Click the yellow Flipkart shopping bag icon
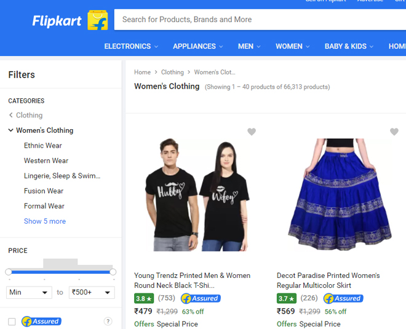Image resolution: width=406 pixels, height=329 pixels. [x=98, y=20]
